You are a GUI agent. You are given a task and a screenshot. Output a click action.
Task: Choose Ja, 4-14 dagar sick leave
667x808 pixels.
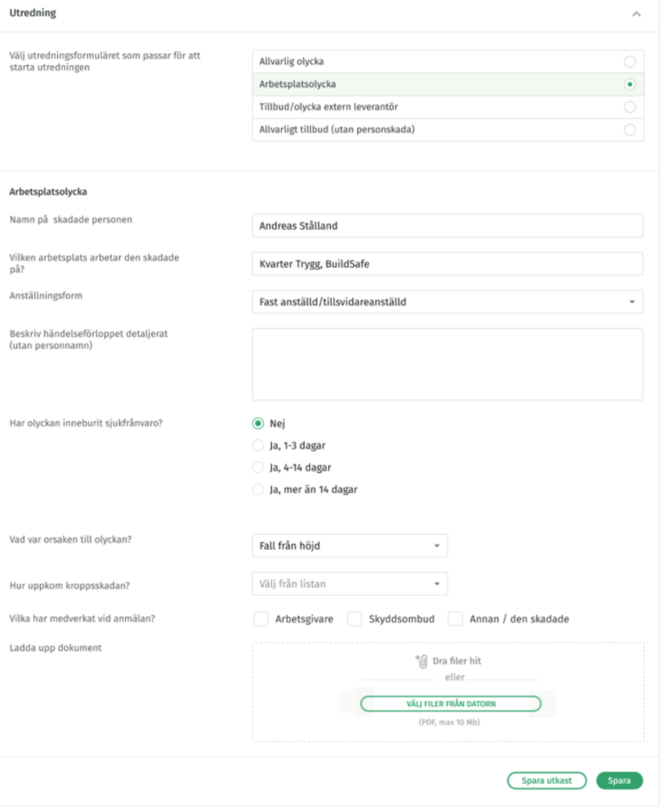(258, 467)
